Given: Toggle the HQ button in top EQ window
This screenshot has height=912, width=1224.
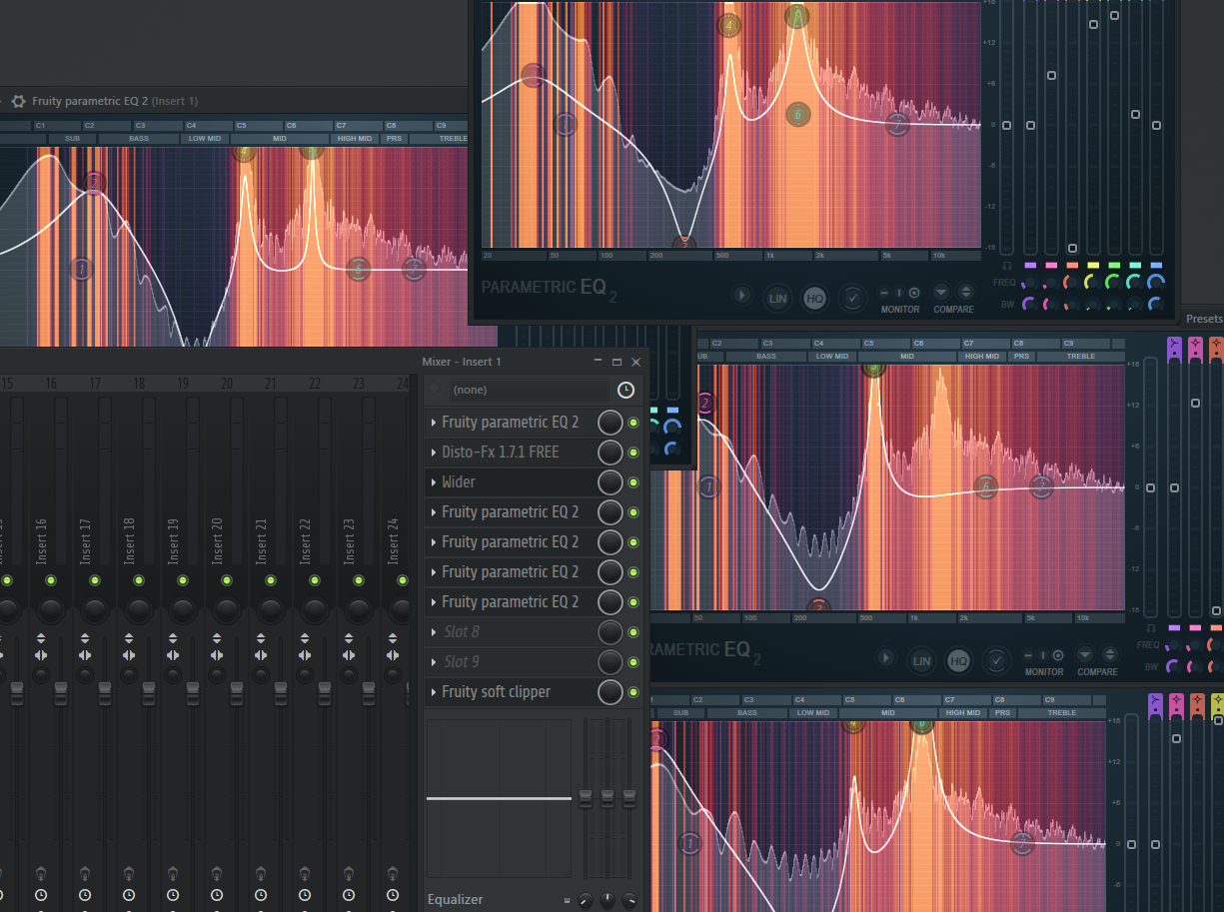Looking at the screenshot, I should point(814,297).
